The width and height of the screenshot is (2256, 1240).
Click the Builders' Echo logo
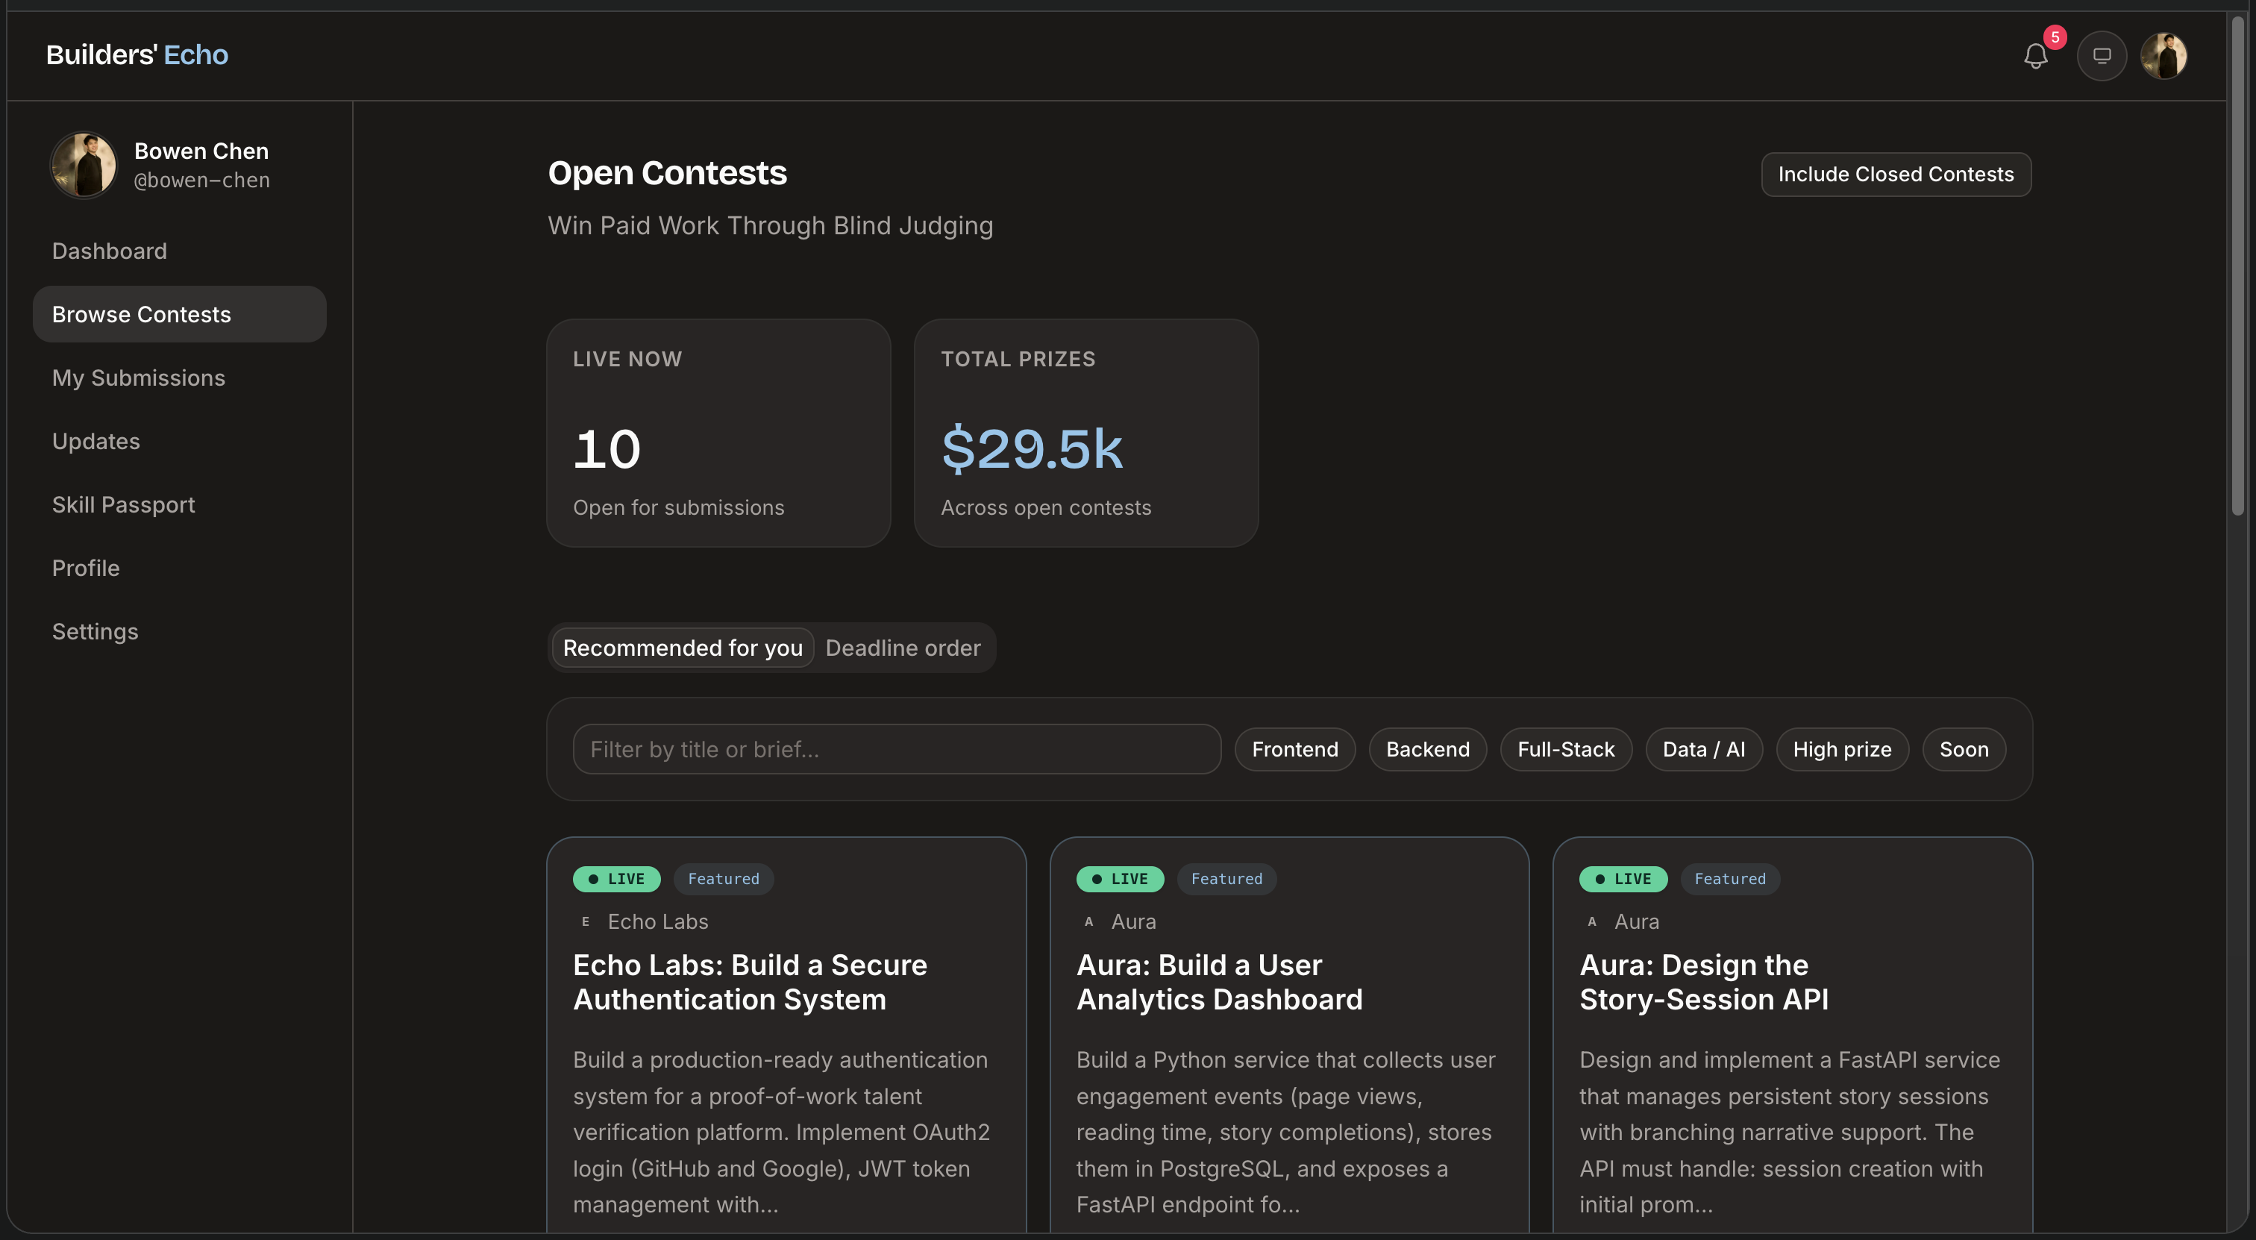[137, 55]
